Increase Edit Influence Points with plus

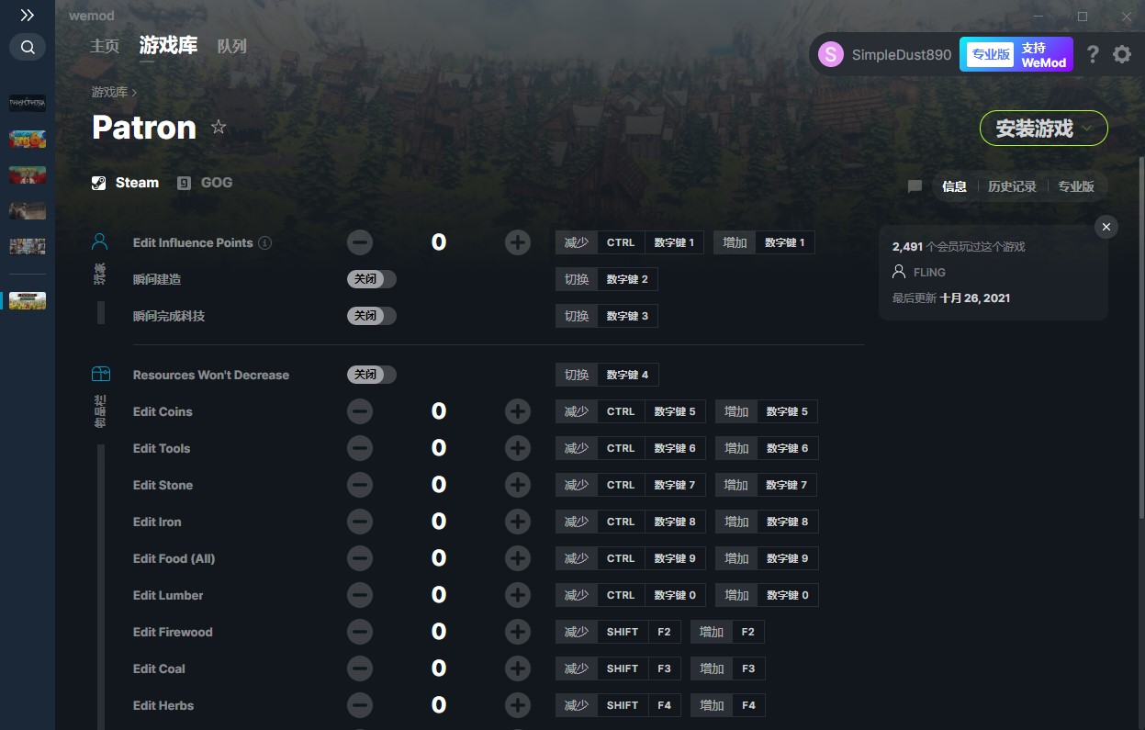[x=518, y=242]
